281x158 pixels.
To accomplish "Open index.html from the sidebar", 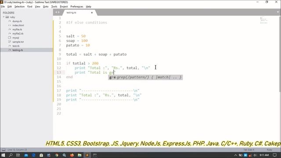I will 18,25.
